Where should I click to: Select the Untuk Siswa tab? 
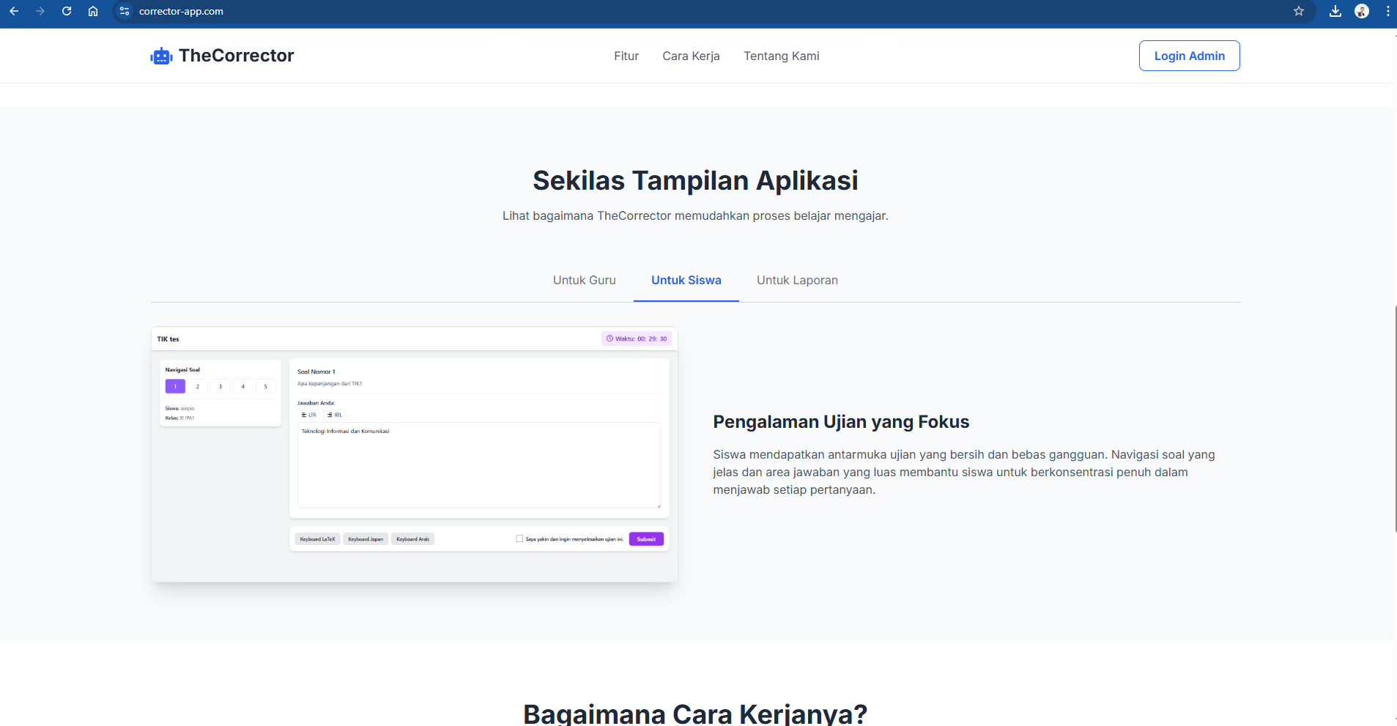pyautogui.click(x=686, y=280)
